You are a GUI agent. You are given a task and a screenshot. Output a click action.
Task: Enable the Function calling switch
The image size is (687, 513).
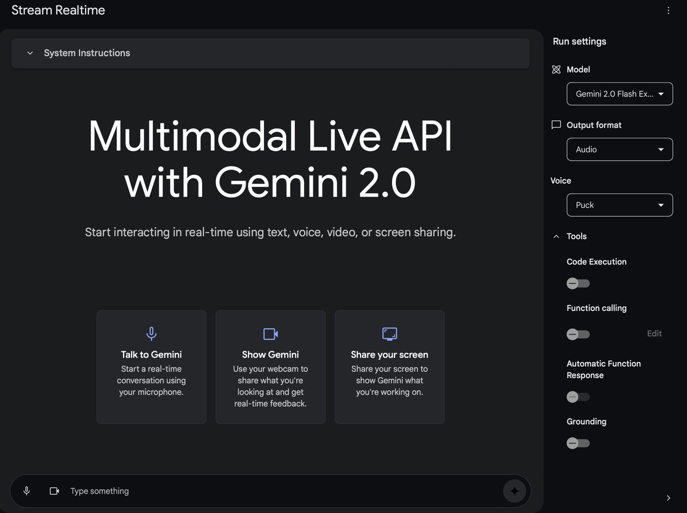(x=578, y=334)
